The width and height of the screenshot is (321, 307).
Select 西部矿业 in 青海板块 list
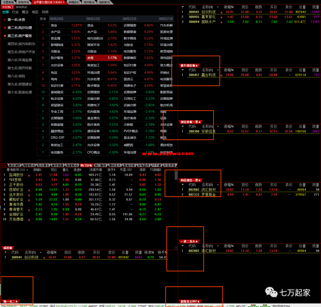point(16,190)
